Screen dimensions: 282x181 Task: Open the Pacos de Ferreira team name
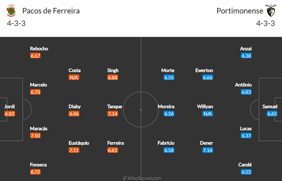pyautogui.click(x=51, y=11)
